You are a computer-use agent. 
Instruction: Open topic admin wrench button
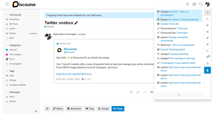47,109
